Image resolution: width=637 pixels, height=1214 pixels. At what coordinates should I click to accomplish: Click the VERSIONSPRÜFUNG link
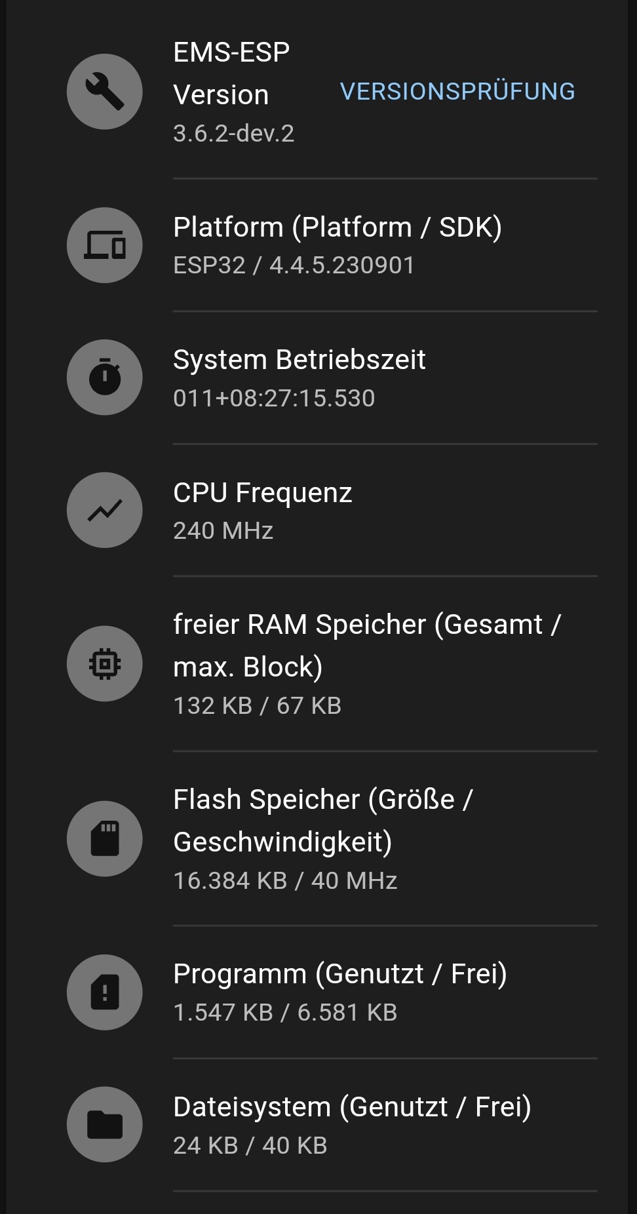pyautogui.click(x=457, y=90)
